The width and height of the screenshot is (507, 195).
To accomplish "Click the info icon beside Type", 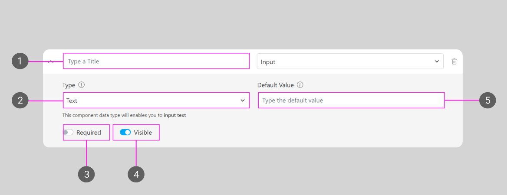I will (82, 85).
